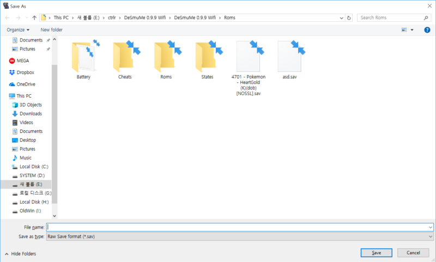This screenshot has width=436, height=262.
Task: Open 3D Objects in sidebar
Action: click(x=27, y=105)
